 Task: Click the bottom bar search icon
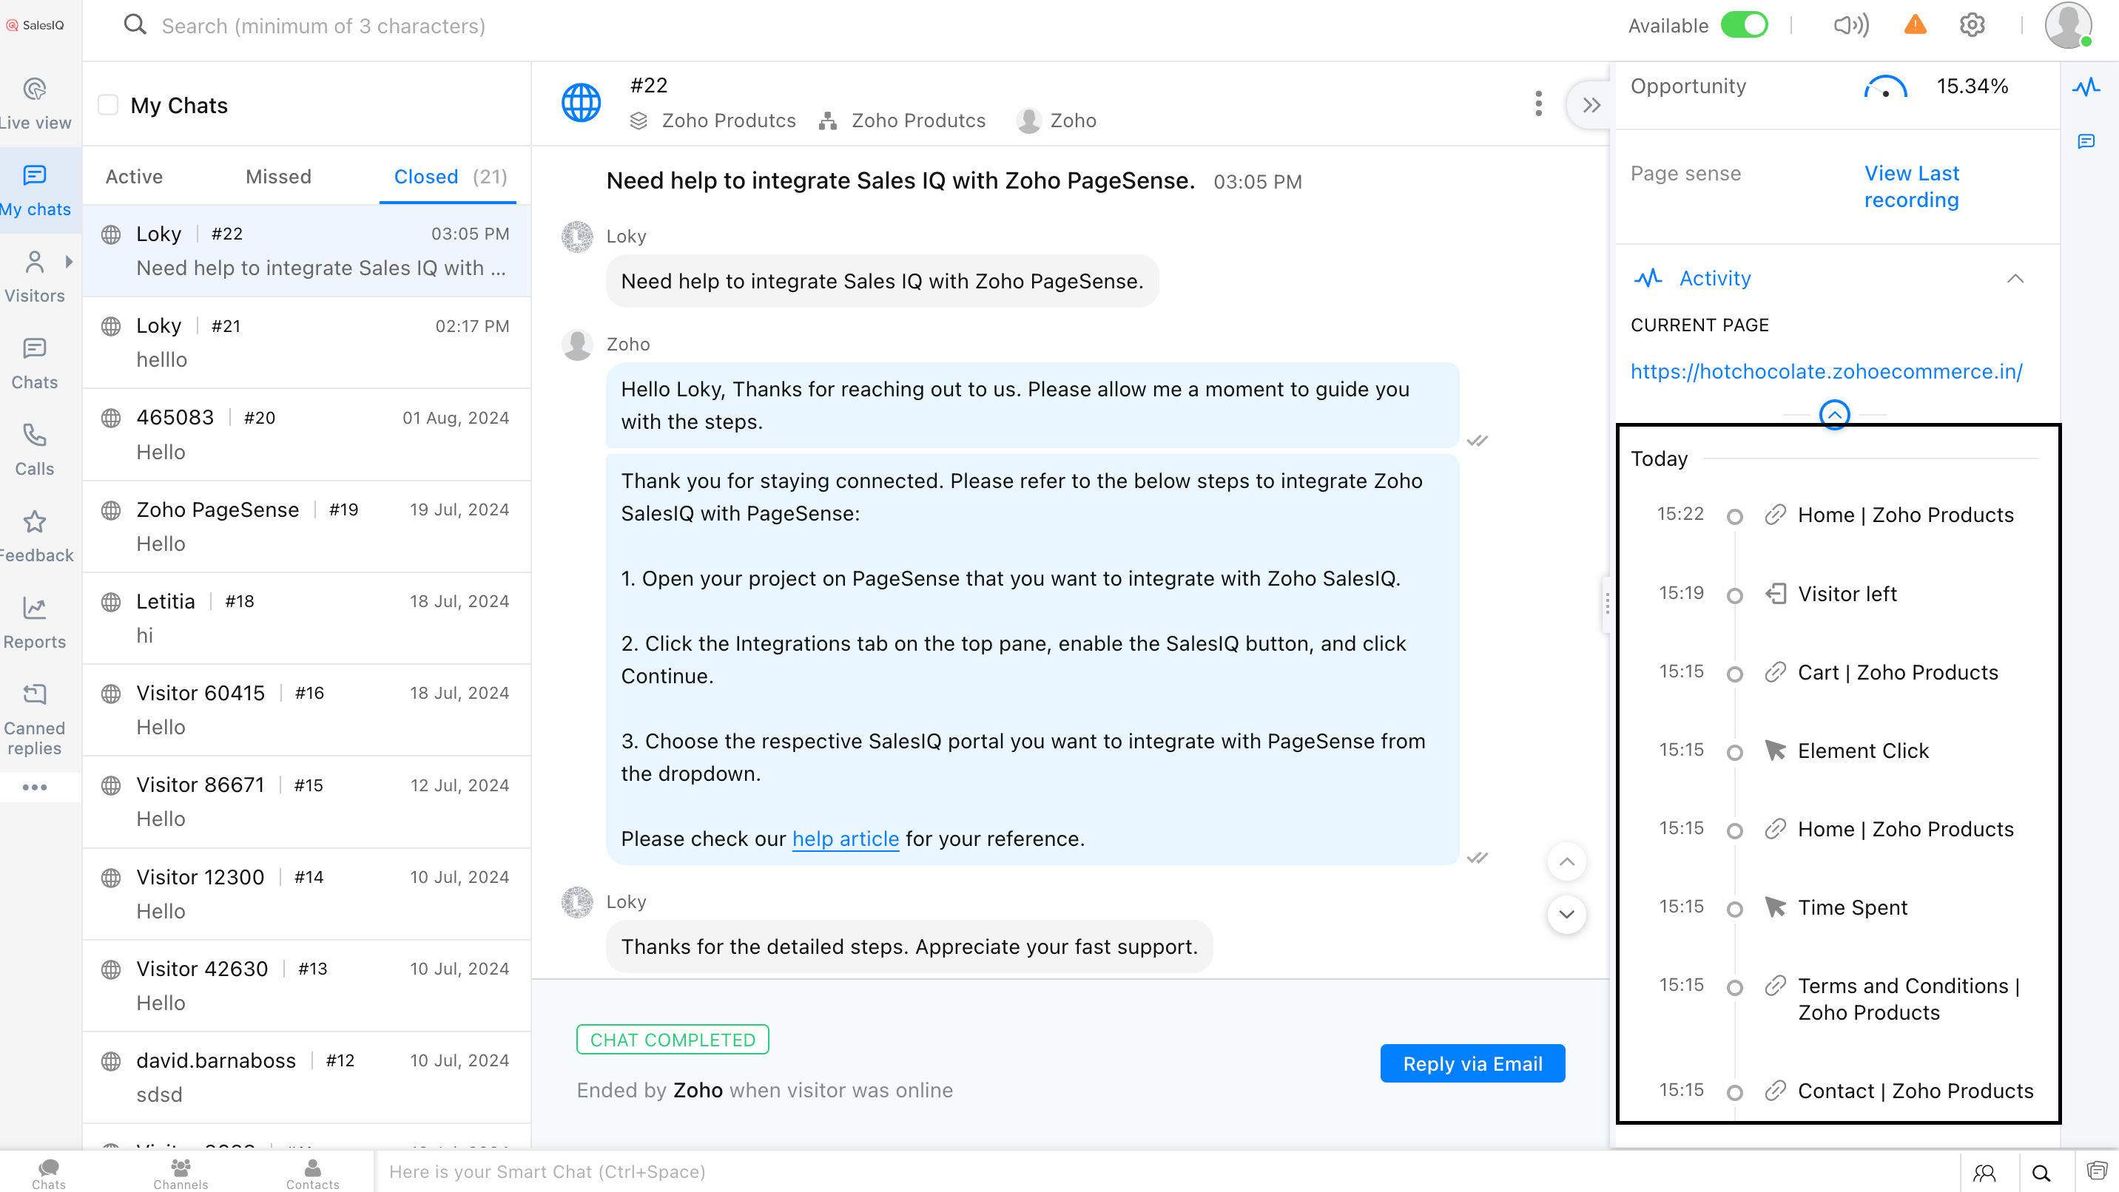click(x=2041, y=1173)
